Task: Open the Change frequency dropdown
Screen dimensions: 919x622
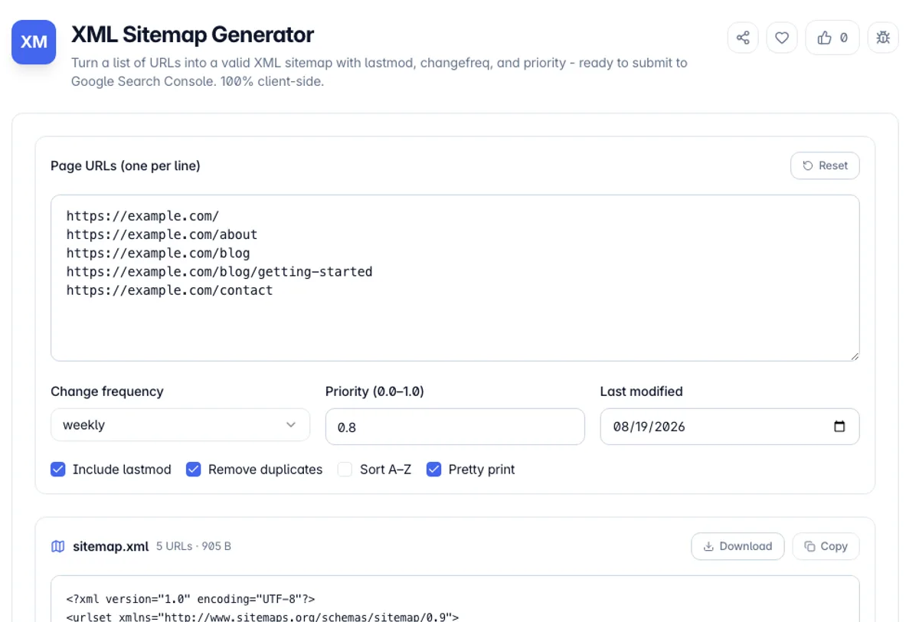Action: 180,425
